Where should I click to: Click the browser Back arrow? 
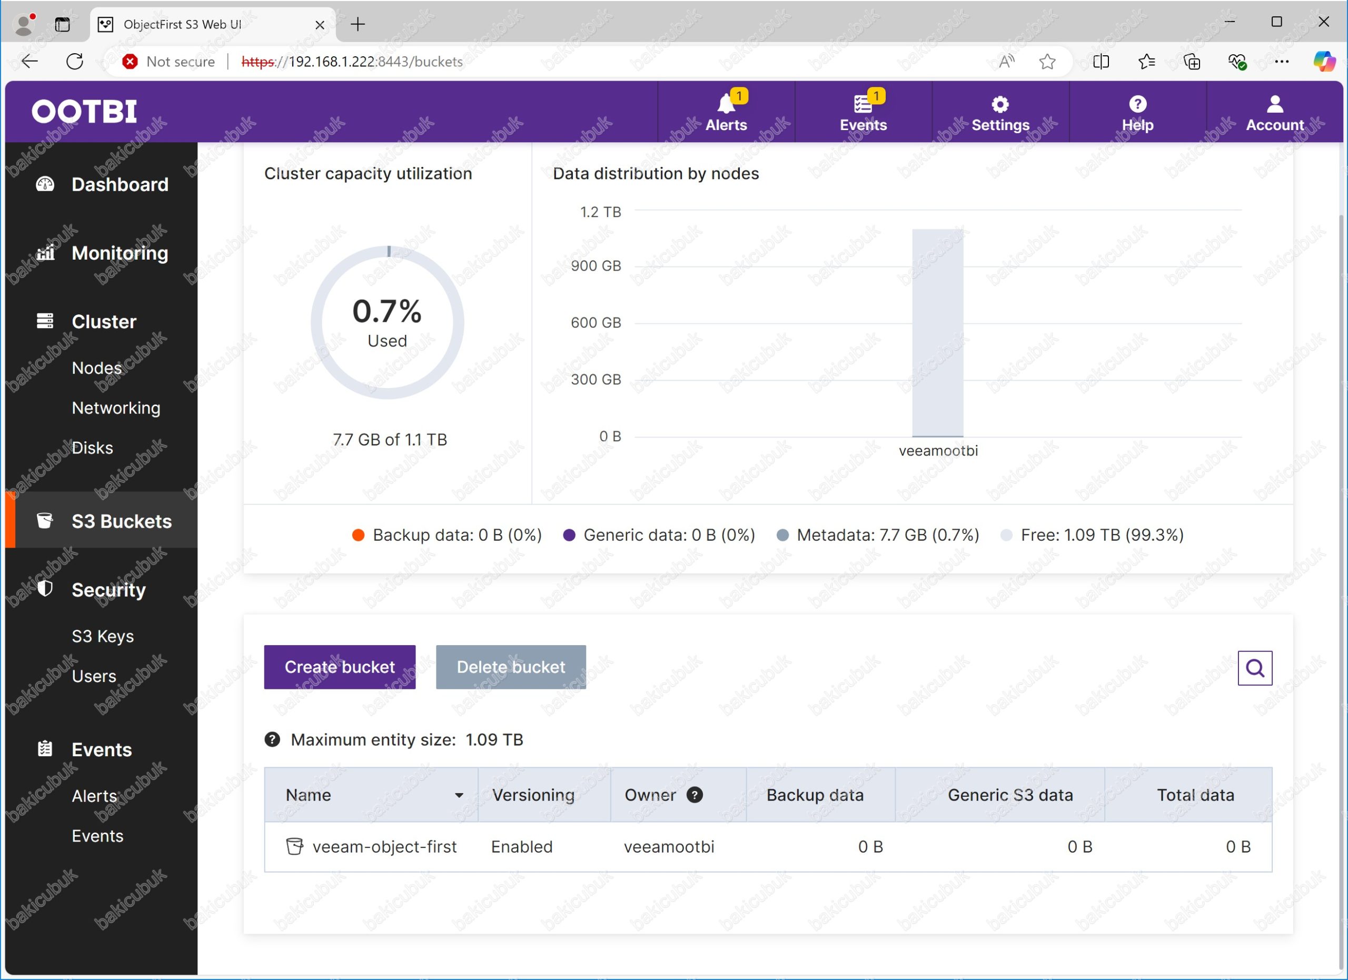(x=29, y=61)
